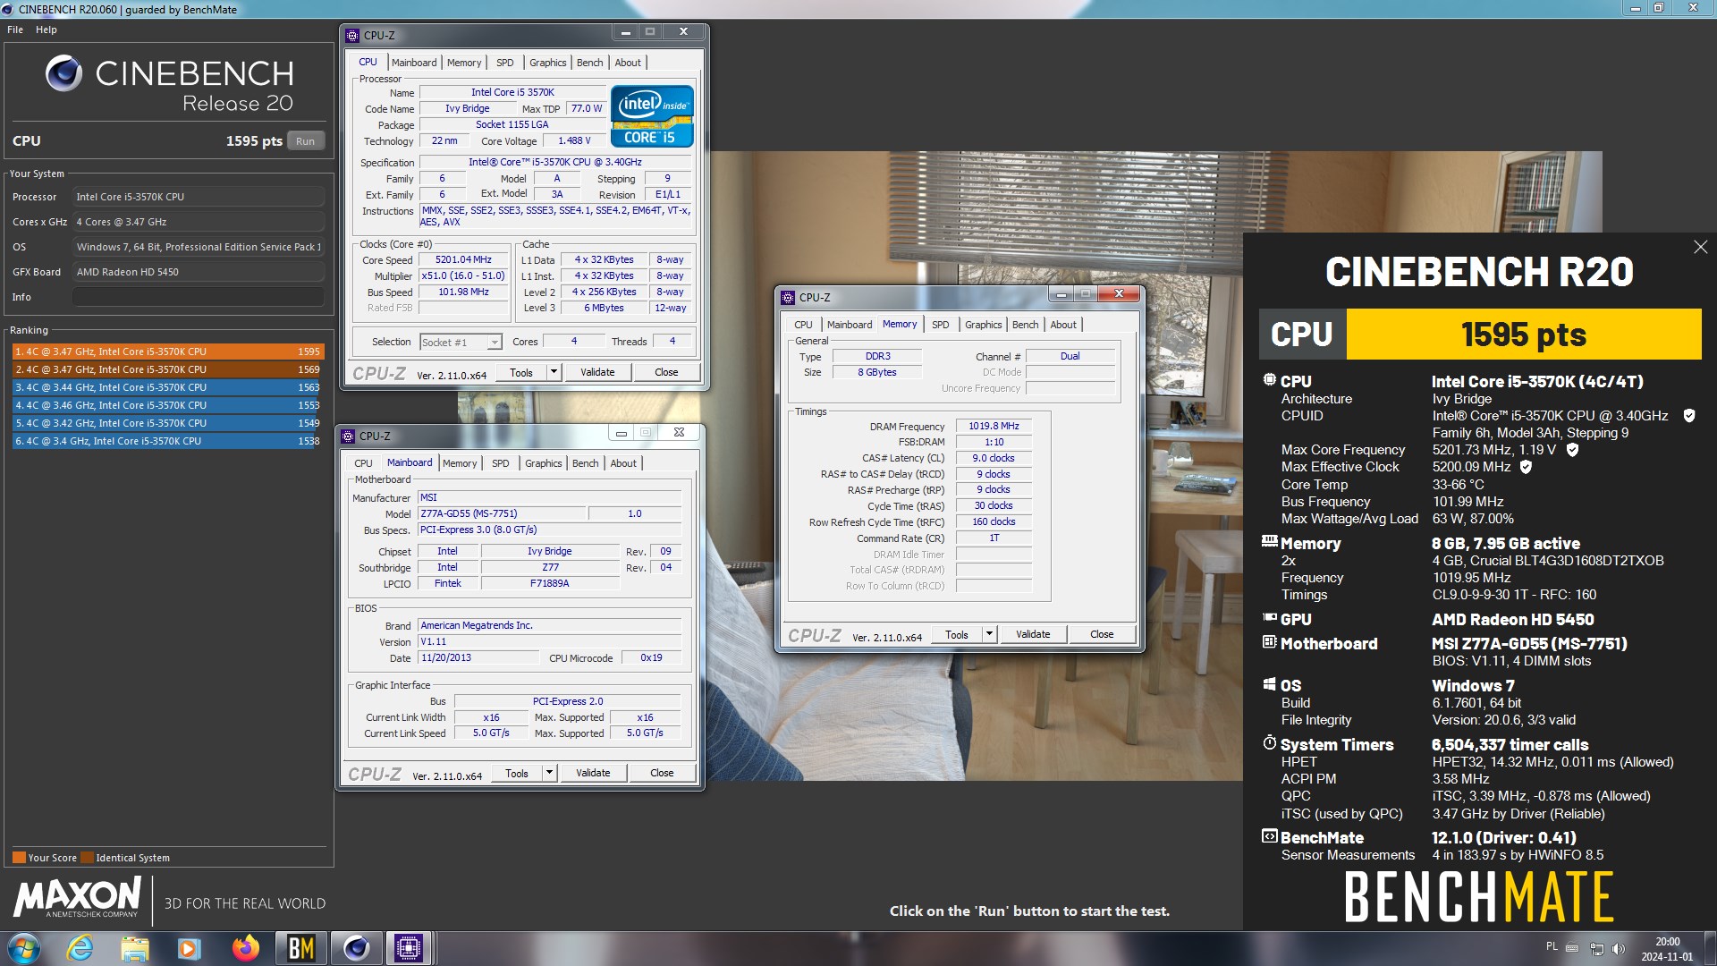This screenshot has height=966, width=1717.
Task: Click the Identical System legend swatch
Action: (x=87, y=858)
